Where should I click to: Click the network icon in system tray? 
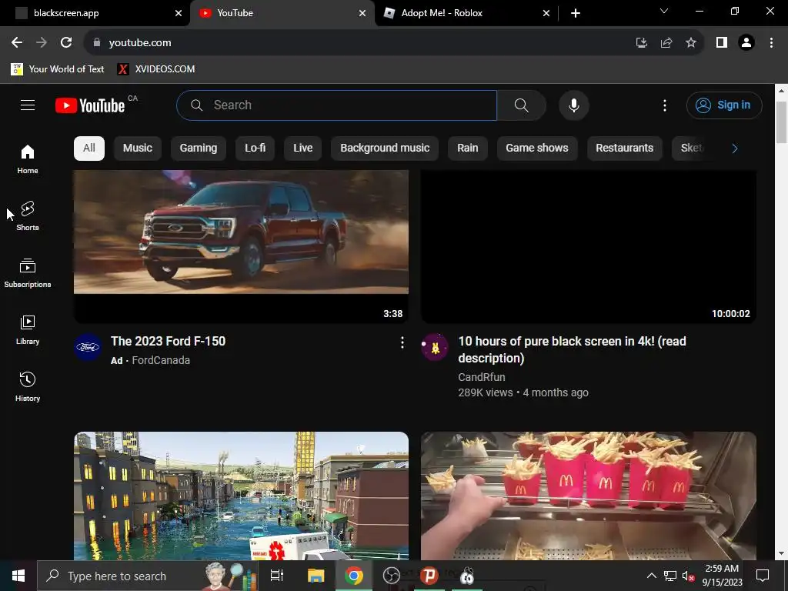(670, 576)
